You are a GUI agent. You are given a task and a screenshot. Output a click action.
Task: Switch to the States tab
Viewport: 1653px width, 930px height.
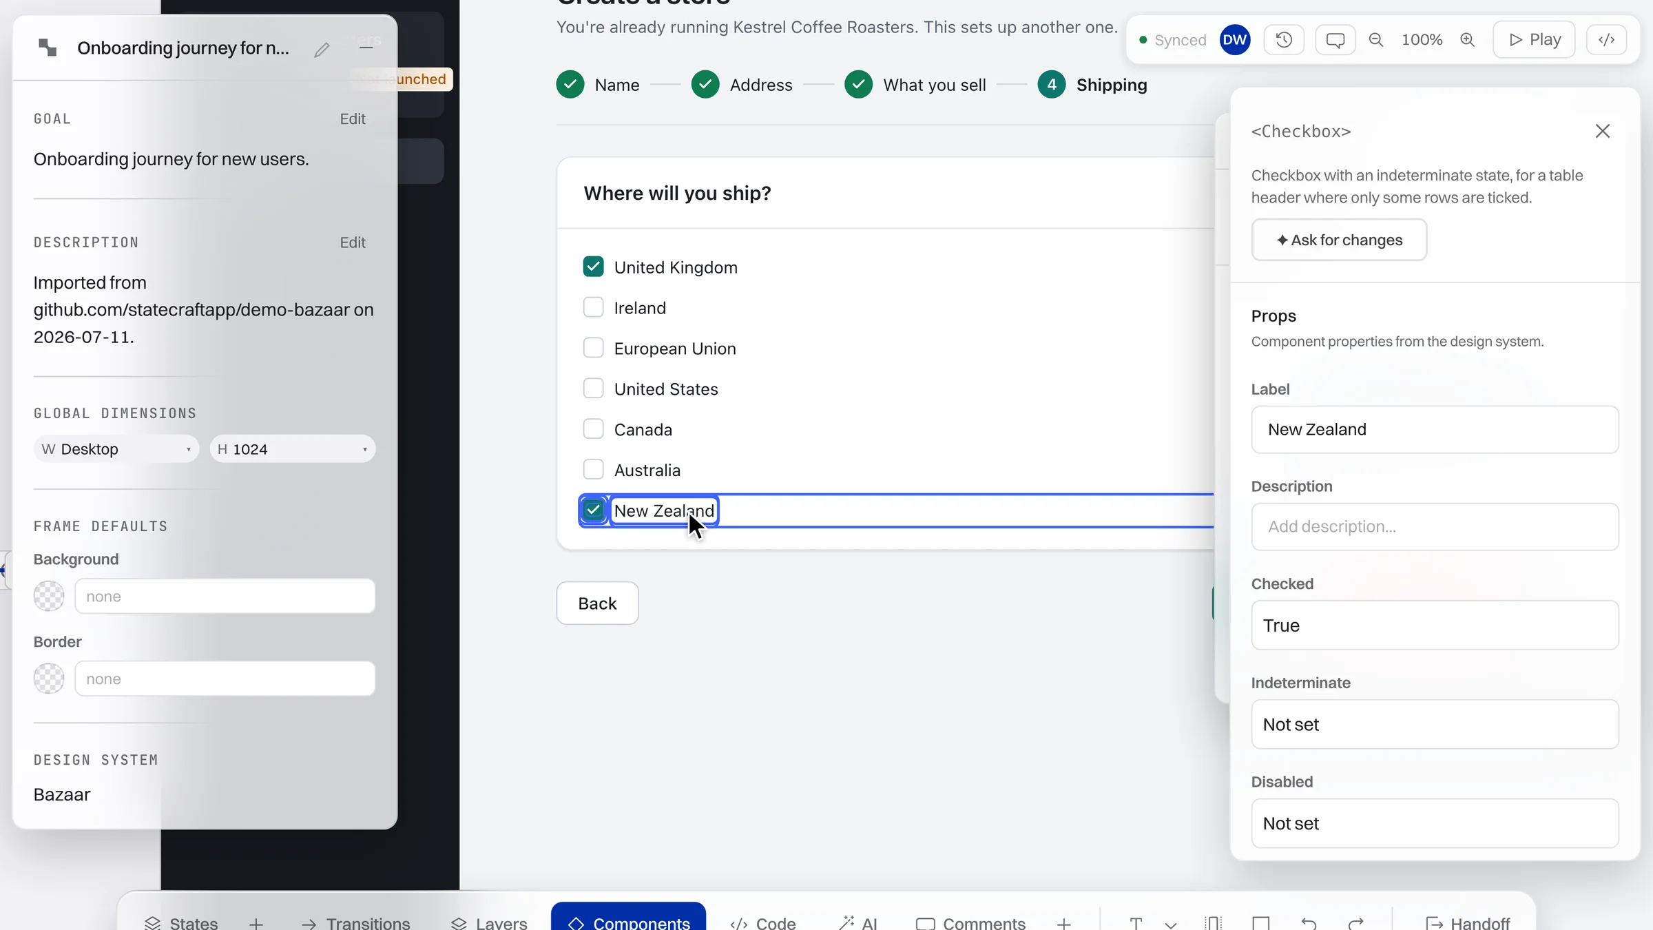coord(181,923)
